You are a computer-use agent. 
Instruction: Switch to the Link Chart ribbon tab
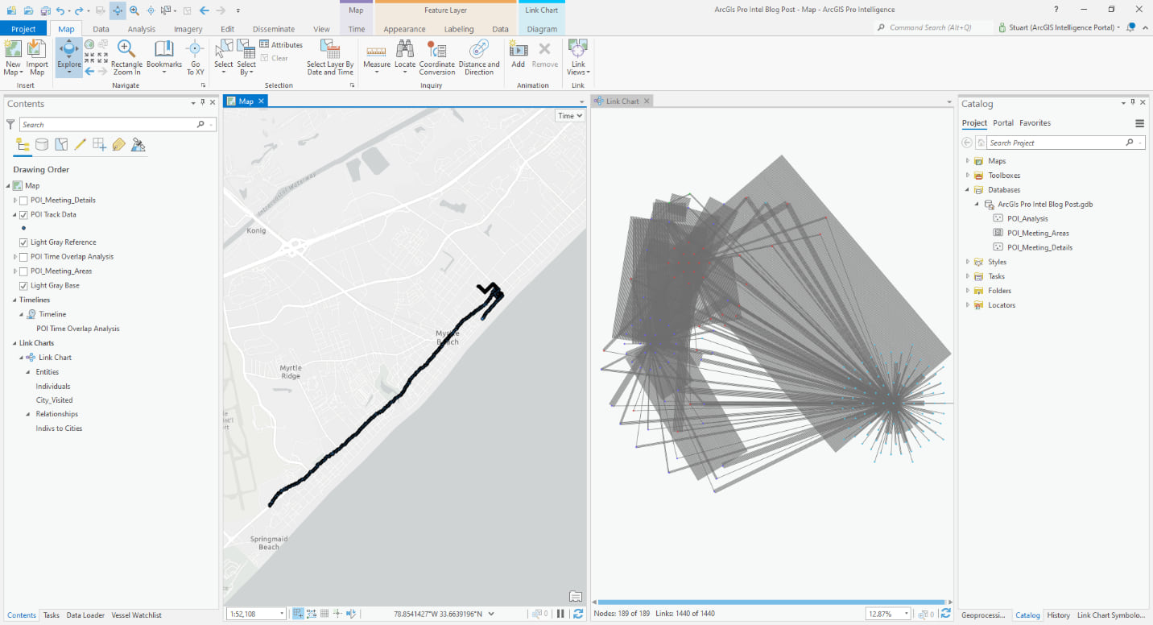coord(541,10)
